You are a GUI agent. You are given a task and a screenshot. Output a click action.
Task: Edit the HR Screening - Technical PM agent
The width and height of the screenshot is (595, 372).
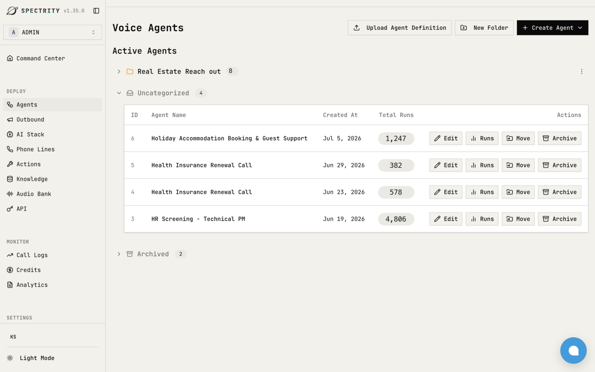click(446, 219)
